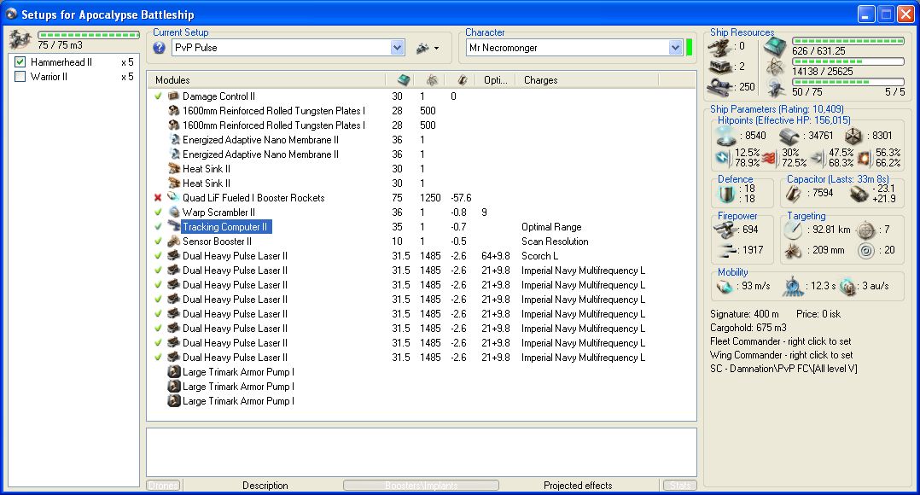920x495 pixels.
Task: Click the armor hitpoints icon showing 34761
Action: (789, 136)
